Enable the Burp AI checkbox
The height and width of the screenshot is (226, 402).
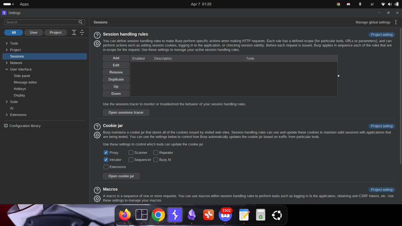[156, 160]
